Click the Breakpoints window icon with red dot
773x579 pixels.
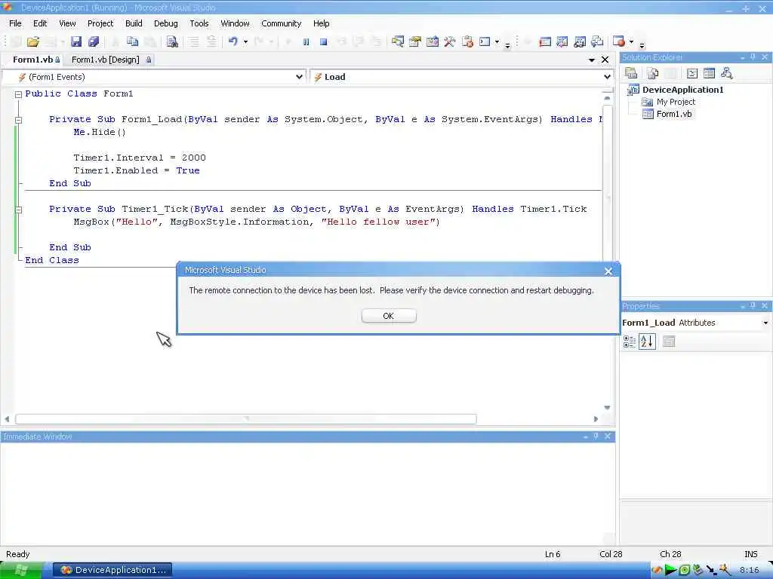(619, 42)
